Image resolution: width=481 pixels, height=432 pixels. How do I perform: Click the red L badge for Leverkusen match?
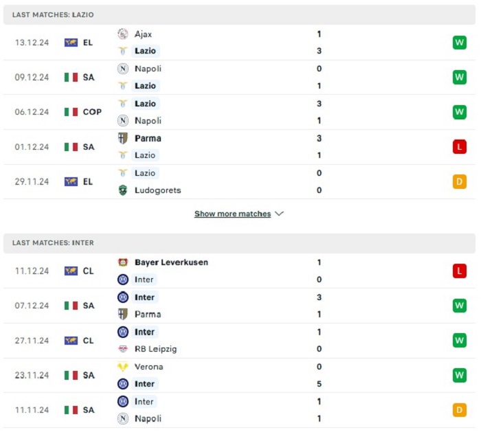tap(459, 271)
